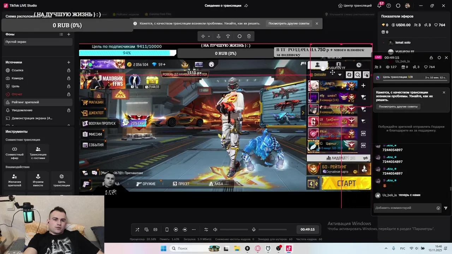Open the help question mark icon

click(389, 6)
